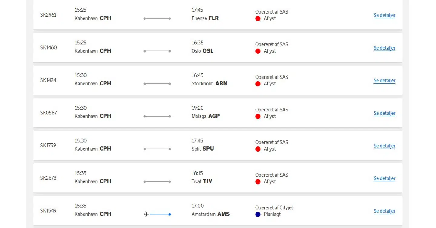Viewport: 436px width, 228px height.
Task: Open Se detaljer for Split flight SK1759
Action: pyautogui.click(x=384, y=146)
